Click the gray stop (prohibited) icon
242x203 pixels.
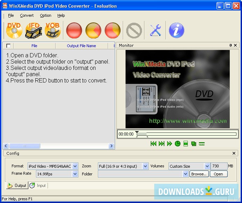(134, 30)
